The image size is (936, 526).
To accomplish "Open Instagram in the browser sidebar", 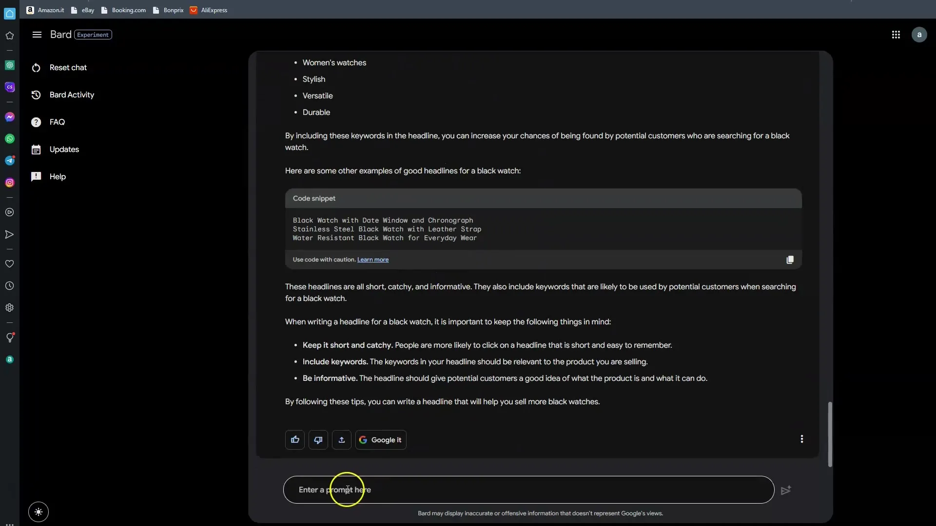I will [x=10, y=183].
